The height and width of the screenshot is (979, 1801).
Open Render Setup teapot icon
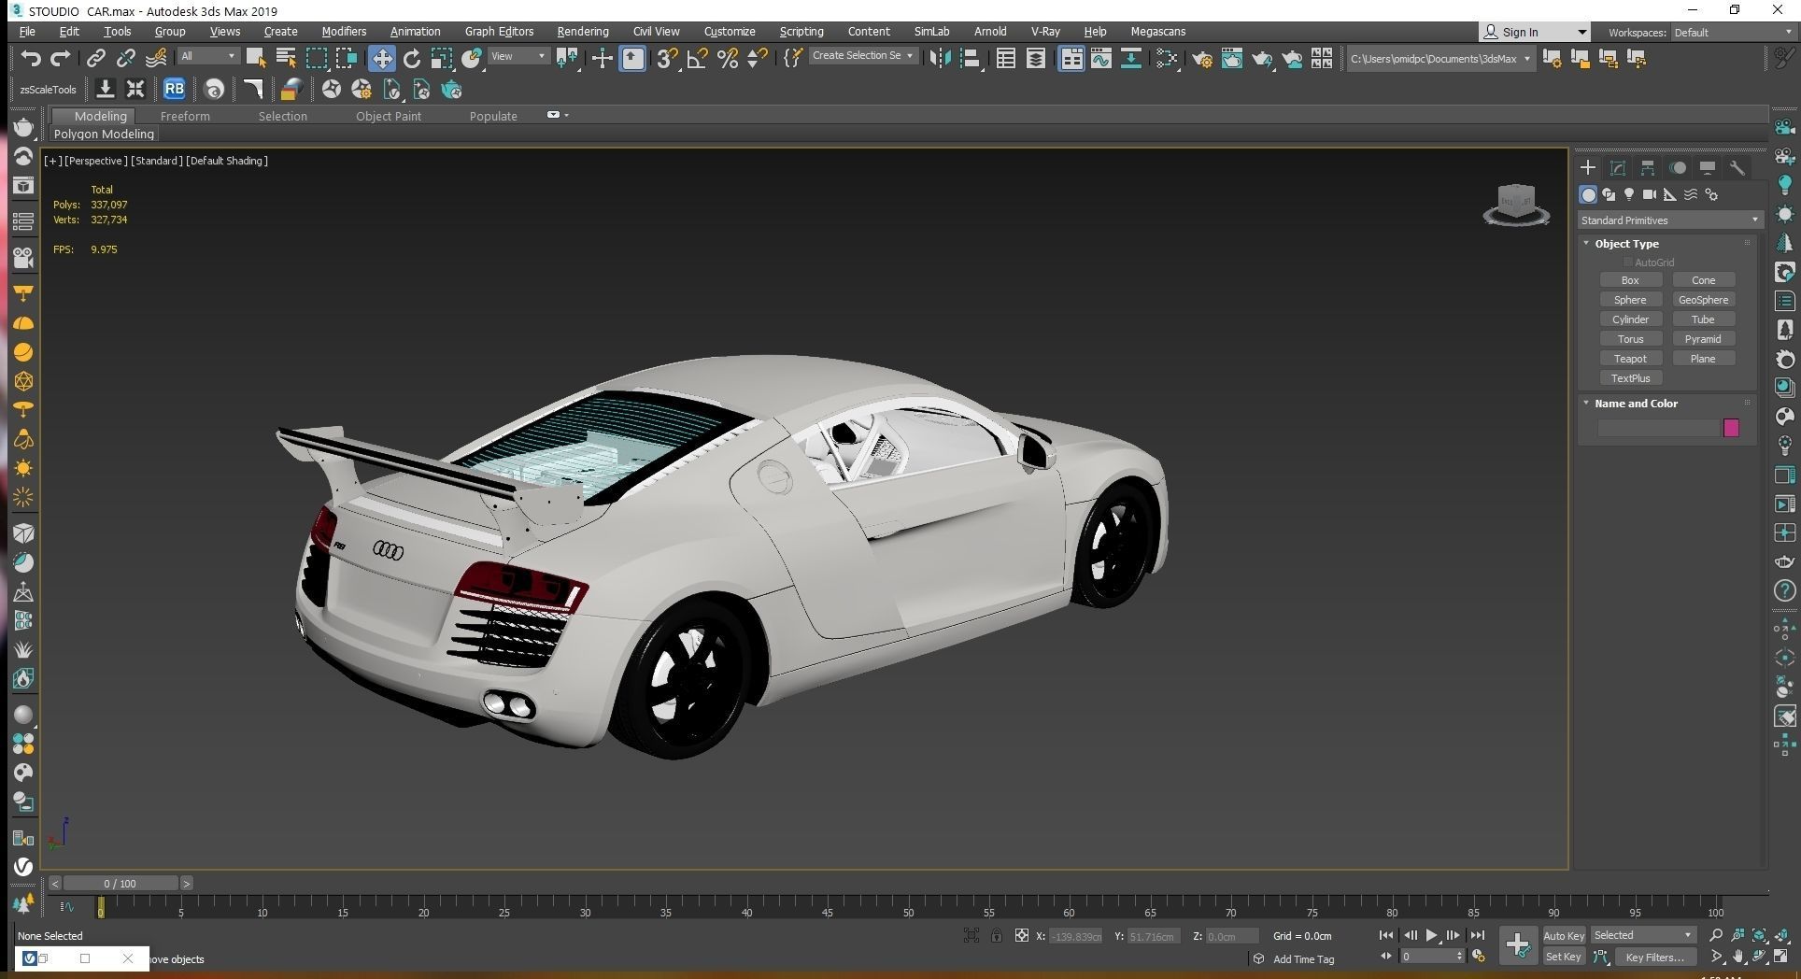(x=1202, y=59)
